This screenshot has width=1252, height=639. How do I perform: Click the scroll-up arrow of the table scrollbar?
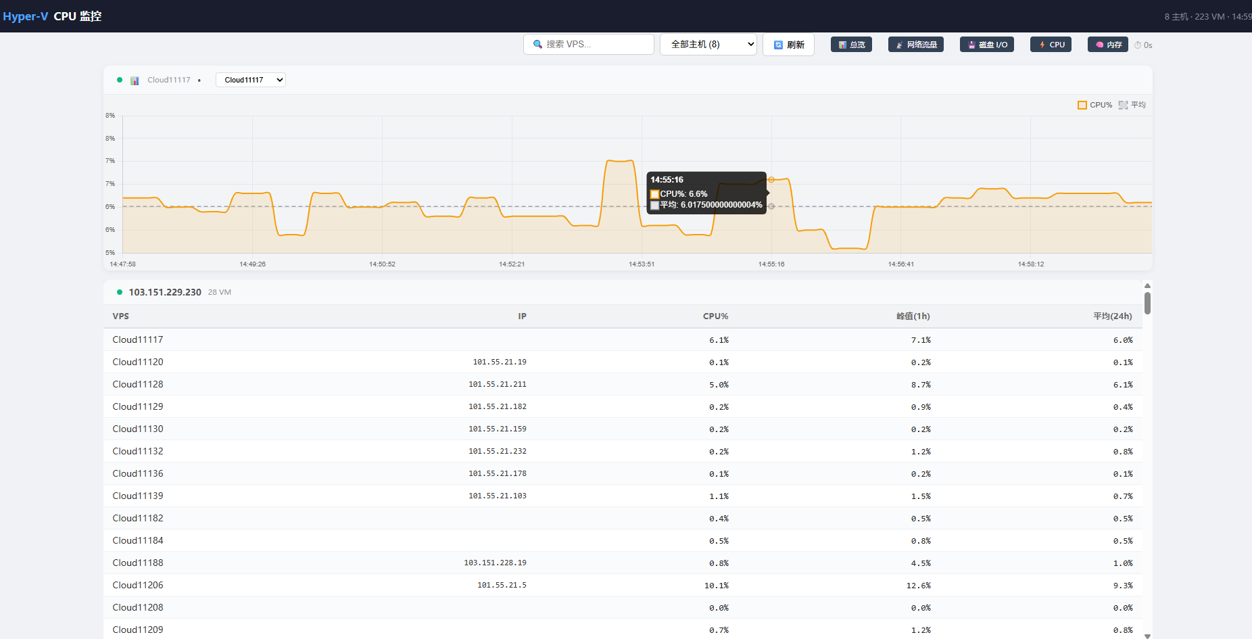[1147, 286]
